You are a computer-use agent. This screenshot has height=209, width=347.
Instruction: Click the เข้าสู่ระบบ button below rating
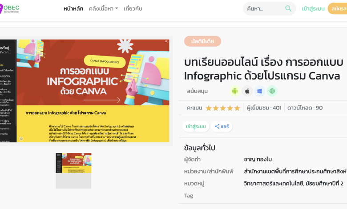196,126
